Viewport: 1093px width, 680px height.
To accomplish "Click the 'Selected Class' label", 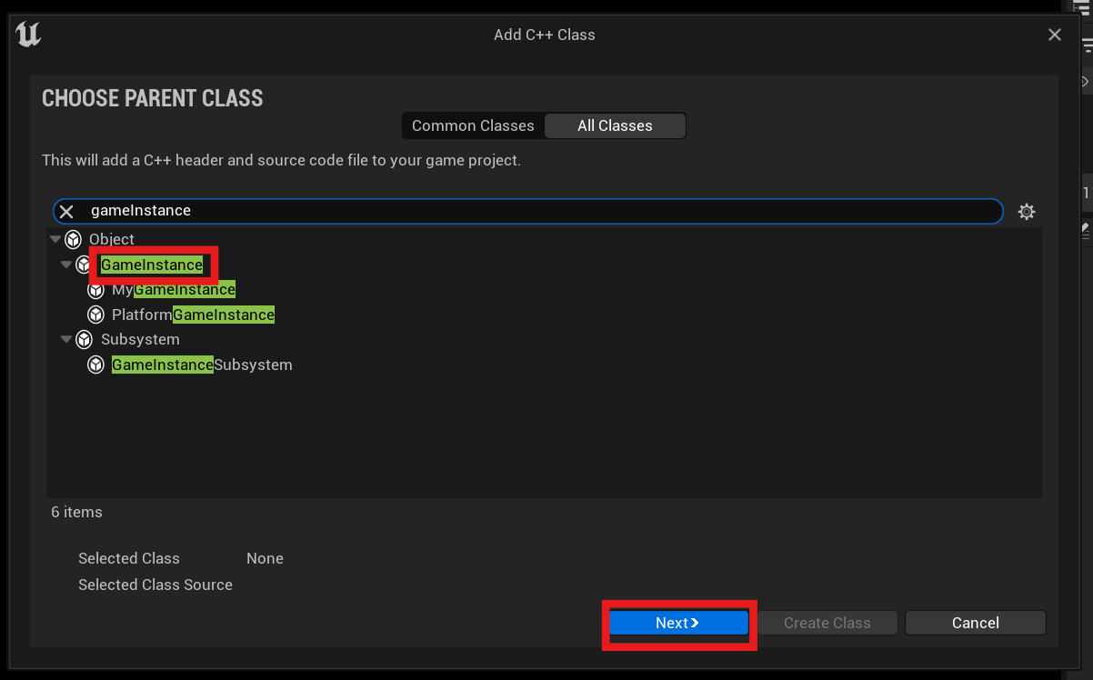I will 129,558.
